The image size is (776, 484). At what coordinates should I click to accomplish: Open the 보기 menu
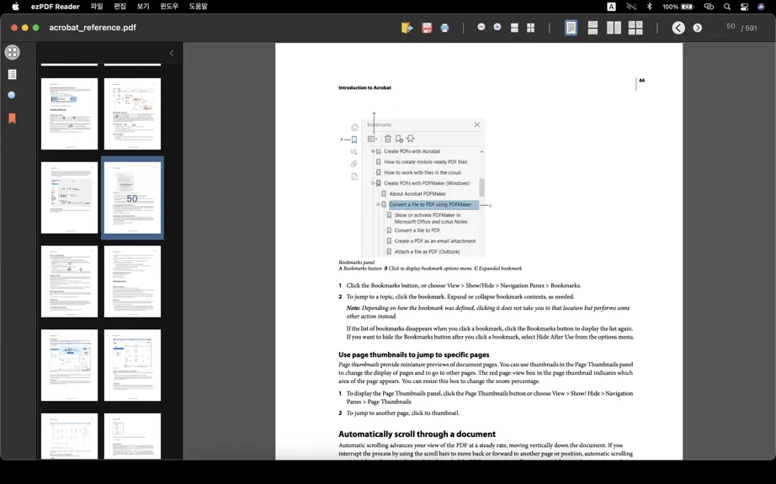click(x=143, y=7)
